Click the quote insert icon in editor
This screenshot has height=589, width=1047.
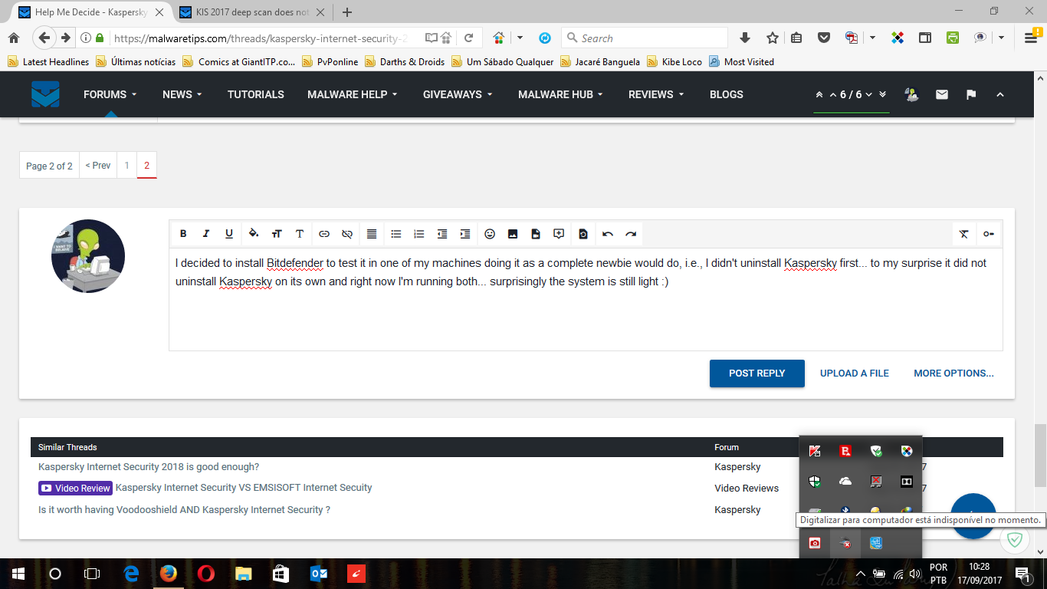tap(559, 234)
